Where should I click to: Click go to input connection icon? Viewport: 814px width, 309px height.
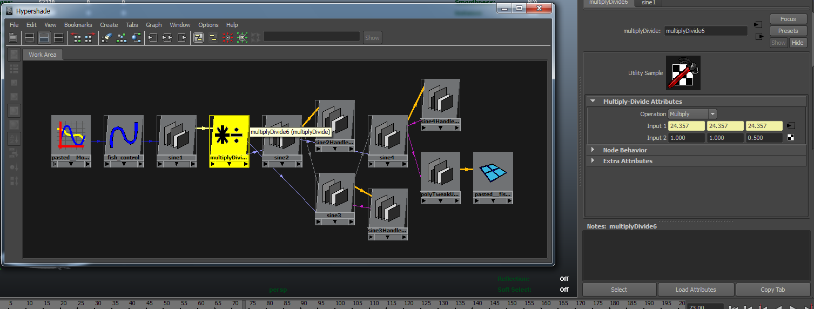coord(758,25)
